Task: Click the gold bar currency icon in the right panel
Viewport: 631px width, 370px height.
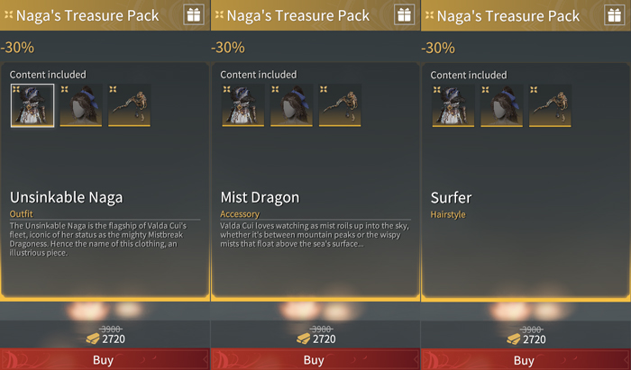Action: pos(514,339)
